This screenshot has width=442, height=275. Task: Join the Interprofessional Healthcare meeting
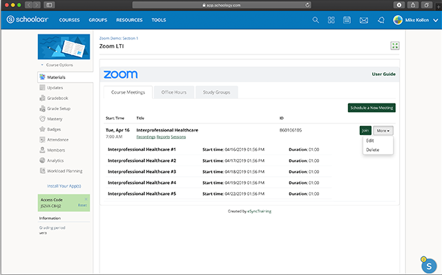pyautogui.click(x=365, y=130)
